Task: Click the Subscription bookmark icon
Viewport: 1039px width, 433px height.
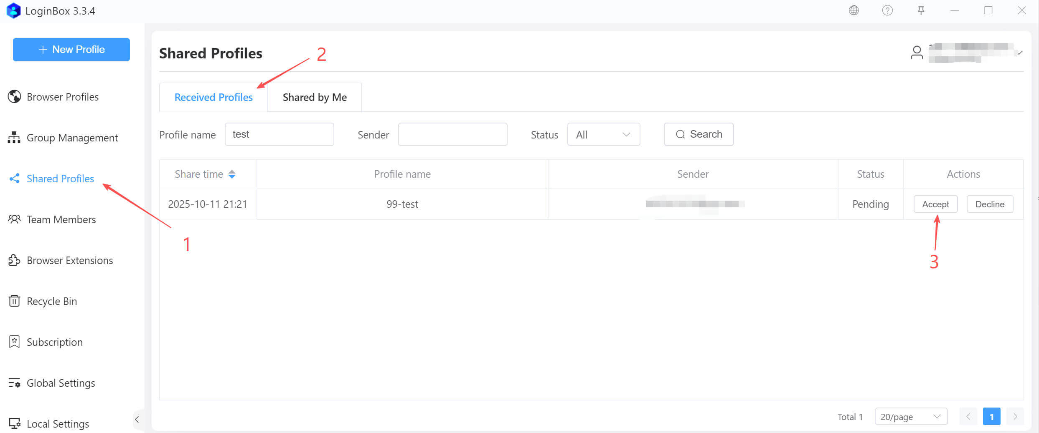Action: point(14,342)
